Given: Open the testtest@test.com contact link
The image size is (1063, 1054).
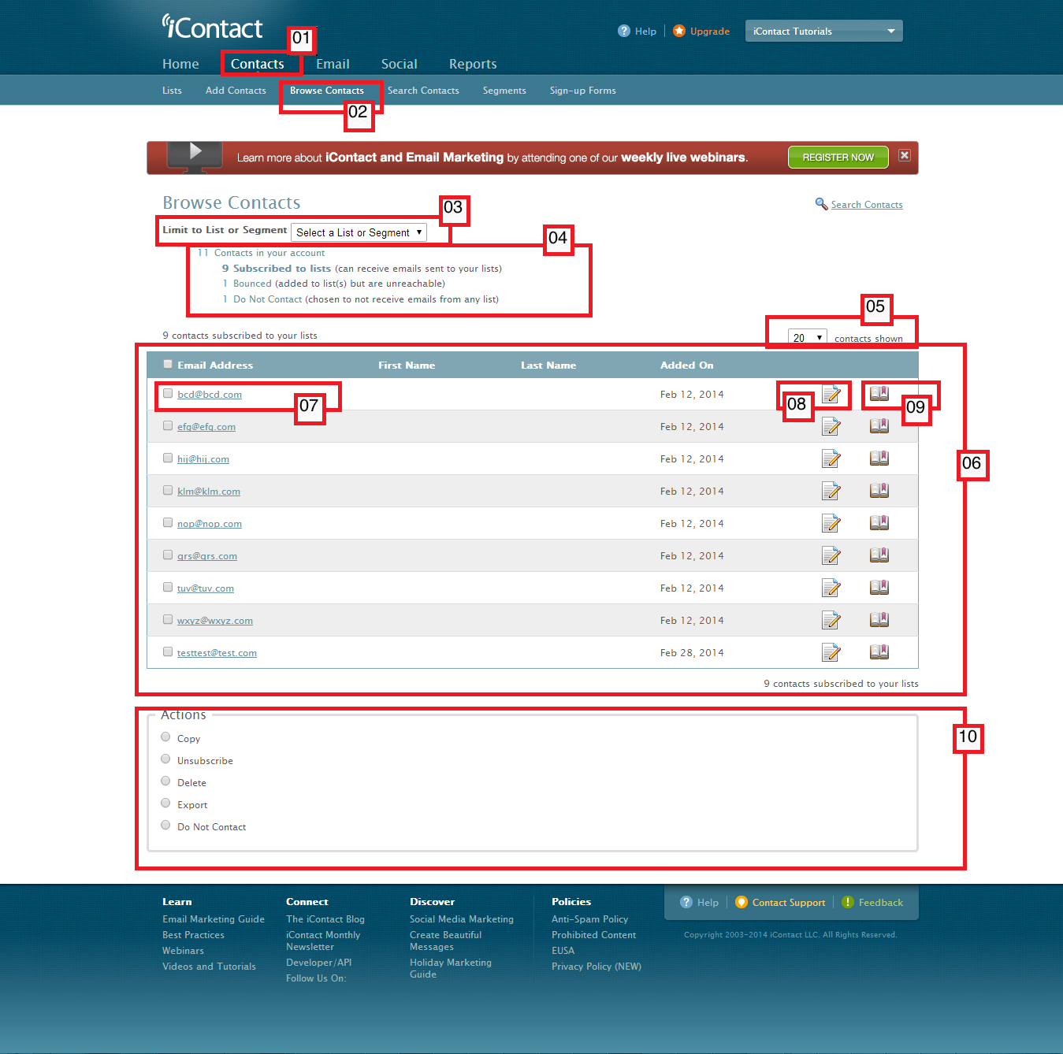Looking at the screenshot, I should click(217, 653).
